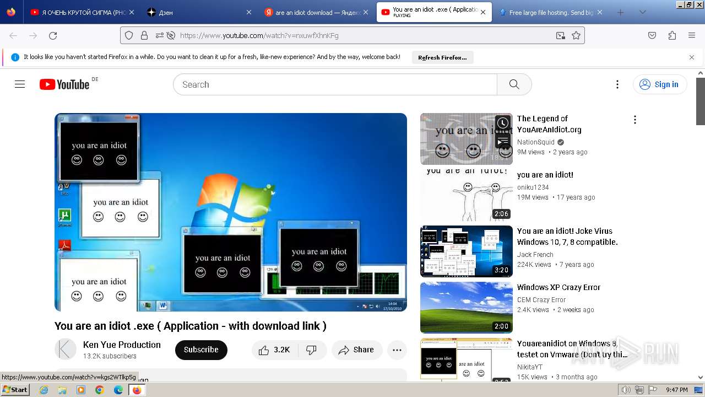The image size is (705, 397).
Task: Toggle picture-in-picture icon in address bar
Action: point(560,35)
